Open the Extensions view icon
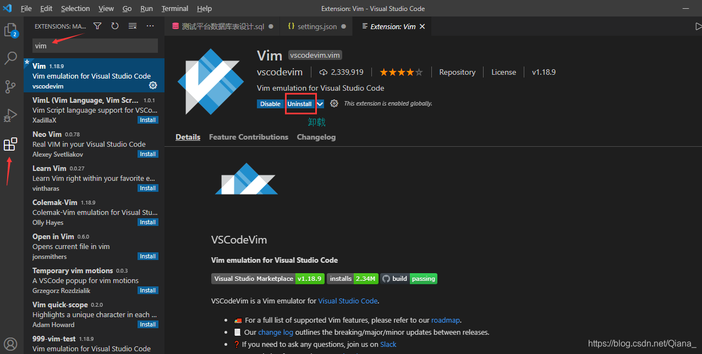The width and height of the screenshot is (702, 354). coord(10,145)
